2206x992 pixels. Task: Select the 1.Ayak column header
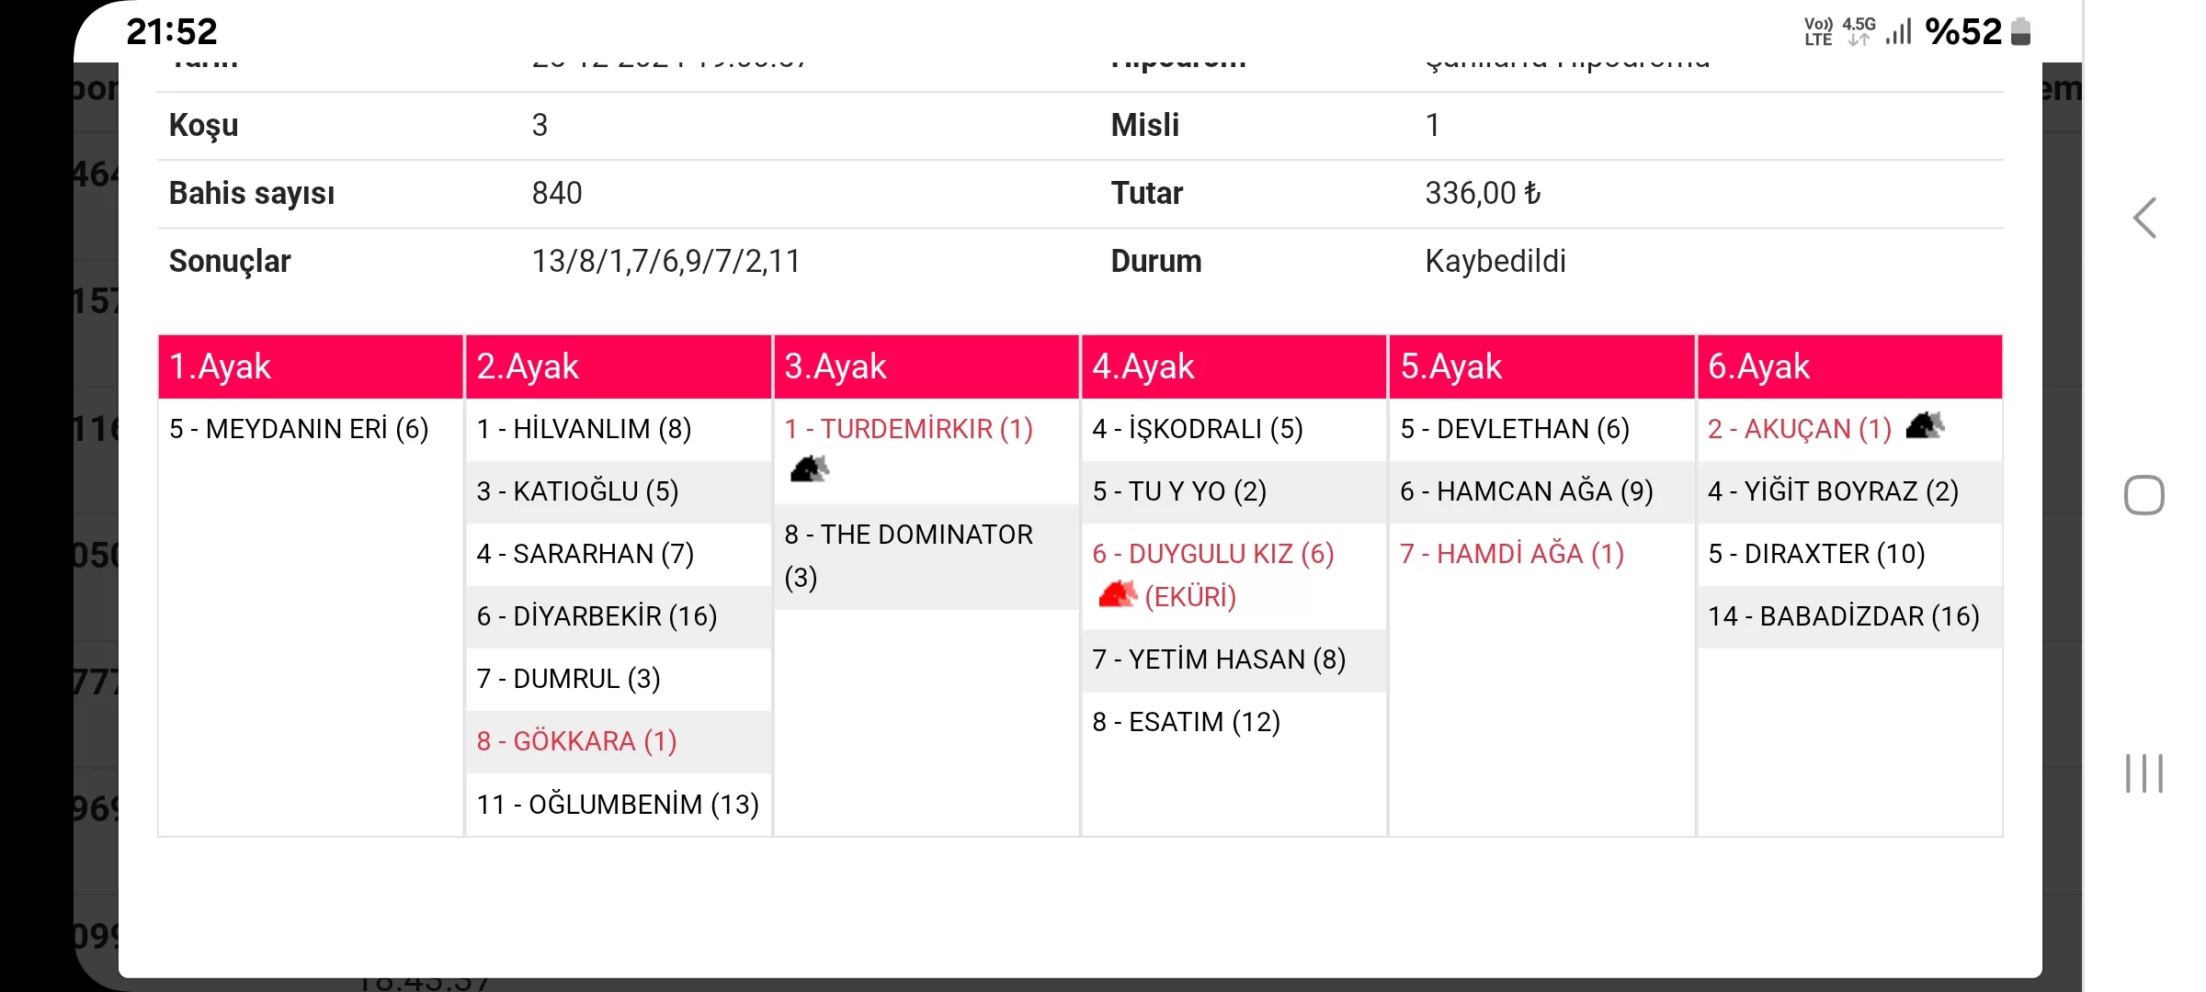click(311, 366)
